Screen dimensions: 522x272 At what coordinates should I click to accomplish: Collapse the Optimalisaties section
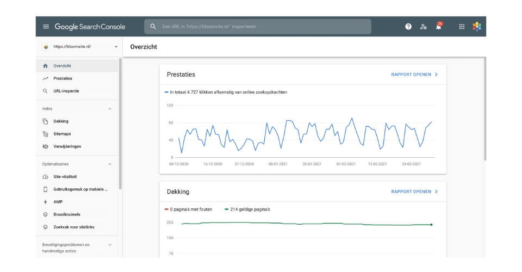click(110, 164)
